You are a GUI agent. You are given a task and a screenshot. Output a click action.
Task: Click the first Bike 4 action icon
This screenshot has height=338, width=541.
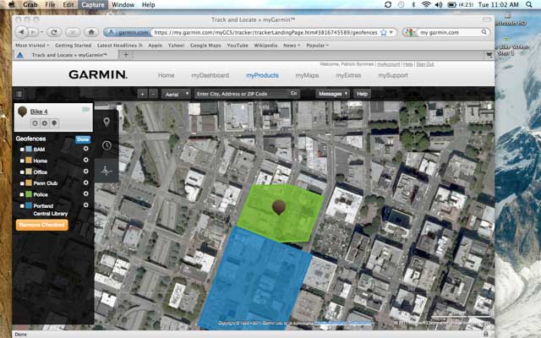coord(35,123)
